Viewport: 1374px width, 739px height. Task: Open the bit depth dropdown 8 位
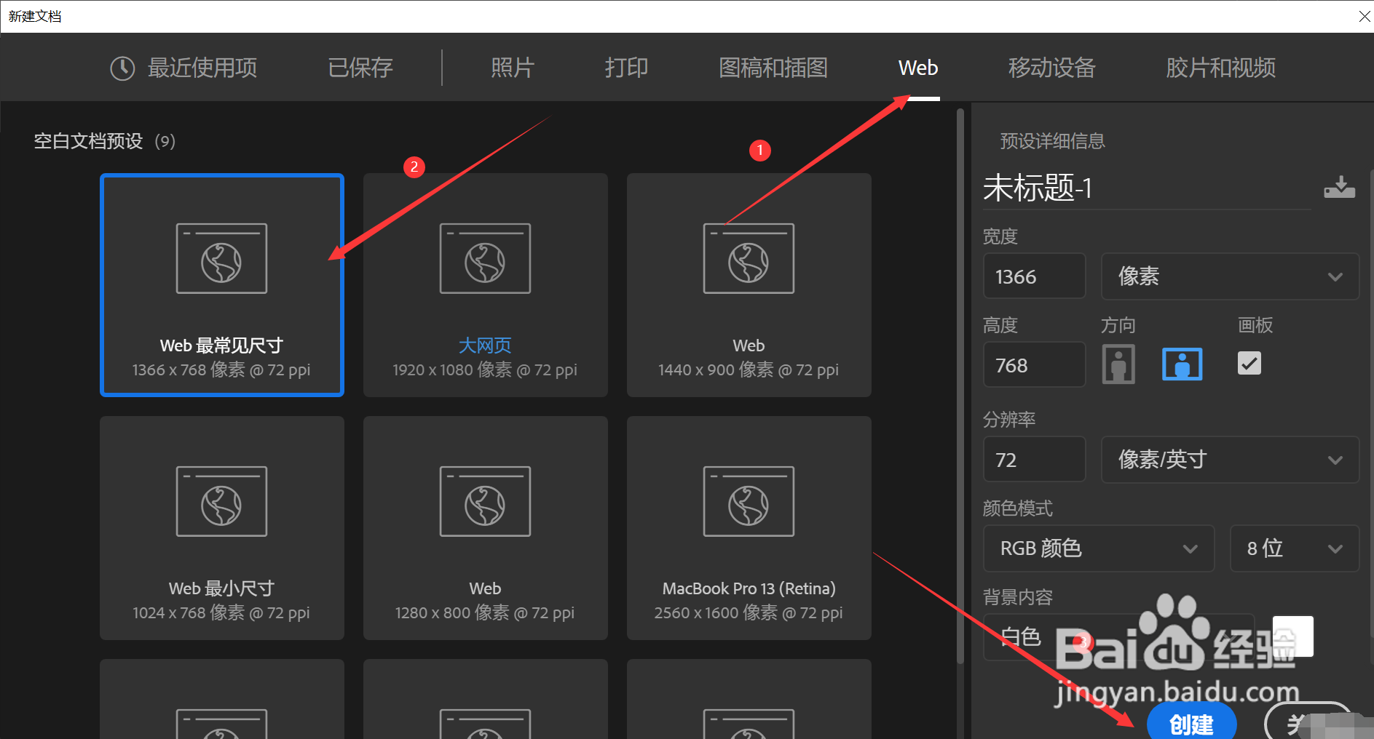click(1294, 548)
